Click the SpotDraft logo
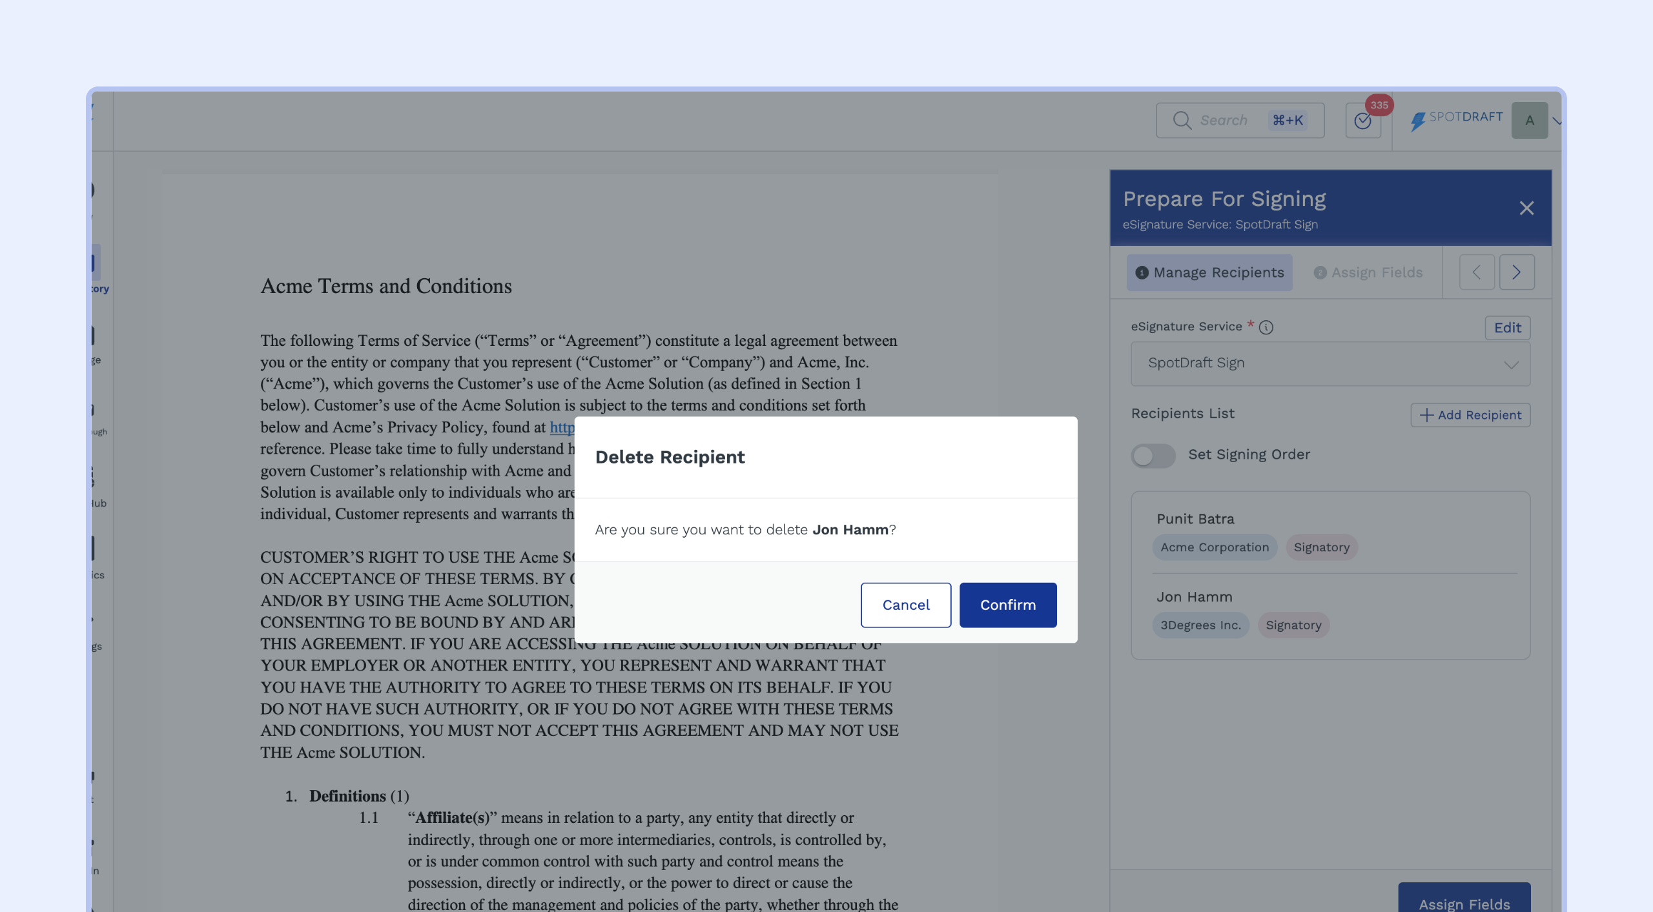Image resolution: width=1653 pixels, height=912 pixels. click(x=1457, y=119)
